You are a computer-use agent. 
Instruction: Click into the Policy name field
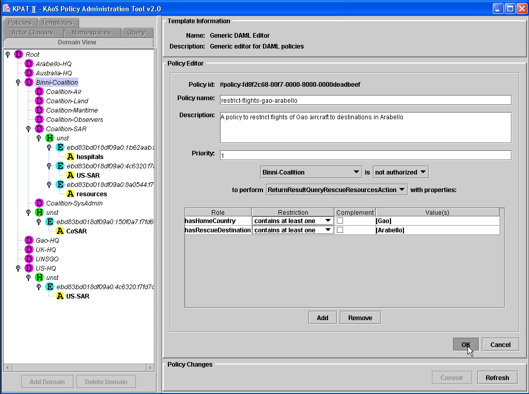tap(366, 100)
